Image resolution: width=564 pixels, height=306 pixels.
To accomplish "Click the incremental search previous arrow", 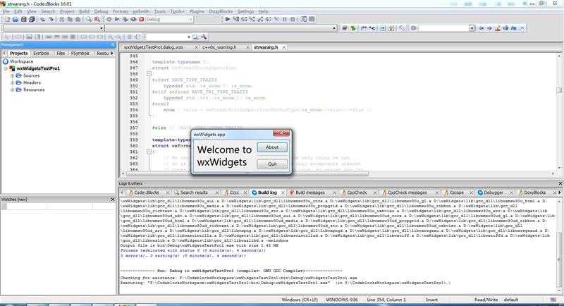I will pyautogui.click(x=482, y=28).
